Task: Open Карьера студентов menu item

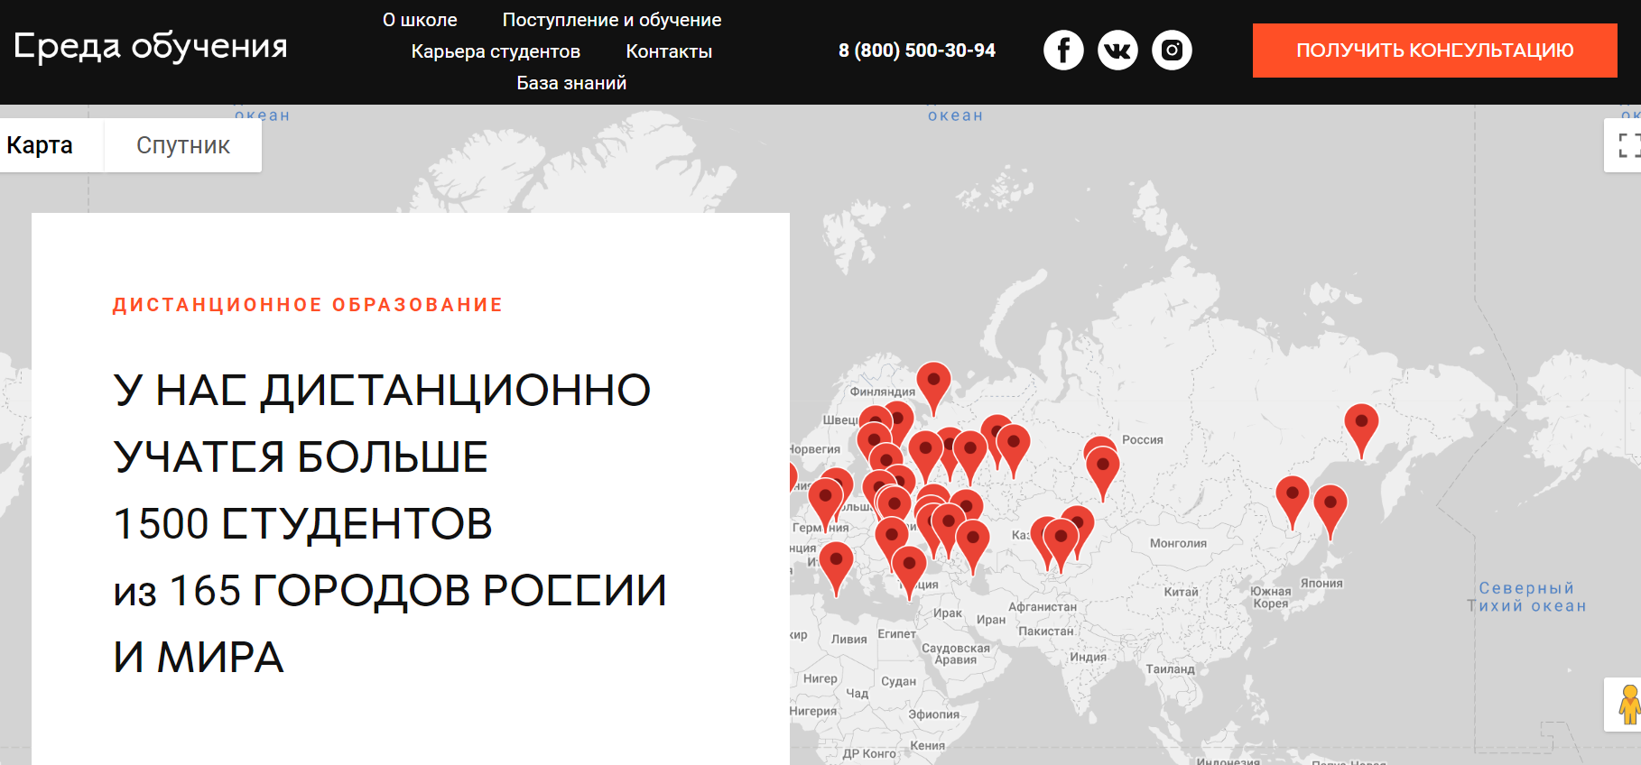Action: tap(496, 51)
